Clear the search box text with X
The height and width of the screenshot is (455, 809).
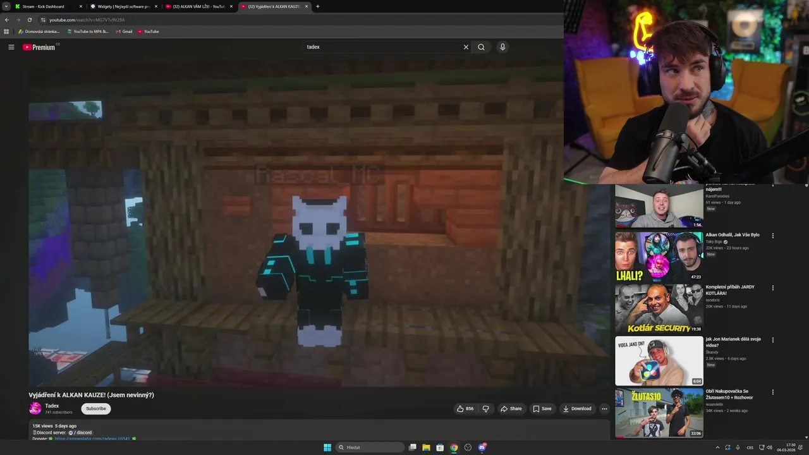pos(466,47)
